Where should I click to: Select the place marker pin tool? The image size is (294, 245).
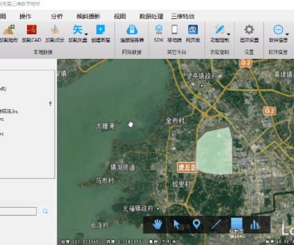pyautogui.click(x=196, y=224)
